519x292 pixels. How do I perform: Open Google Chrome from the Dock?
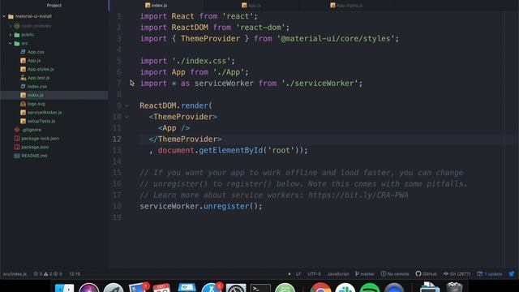(x=320, y=288)
